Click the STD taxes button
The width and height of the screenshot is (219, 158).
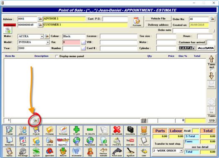pos(212,121)
